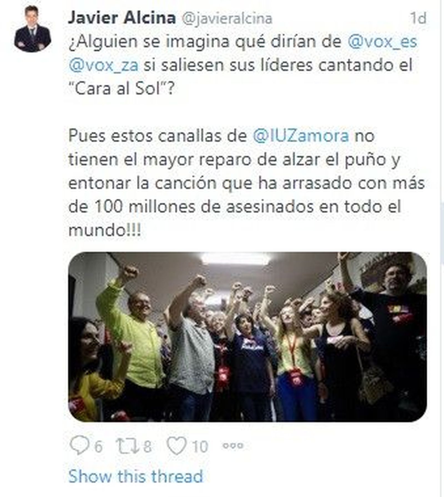Click the like count number 10

200,447
